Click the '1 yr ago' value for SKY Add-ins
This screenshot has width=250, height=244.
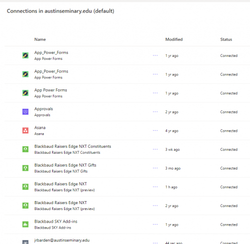pyautogui.click(x=172, y=225)
